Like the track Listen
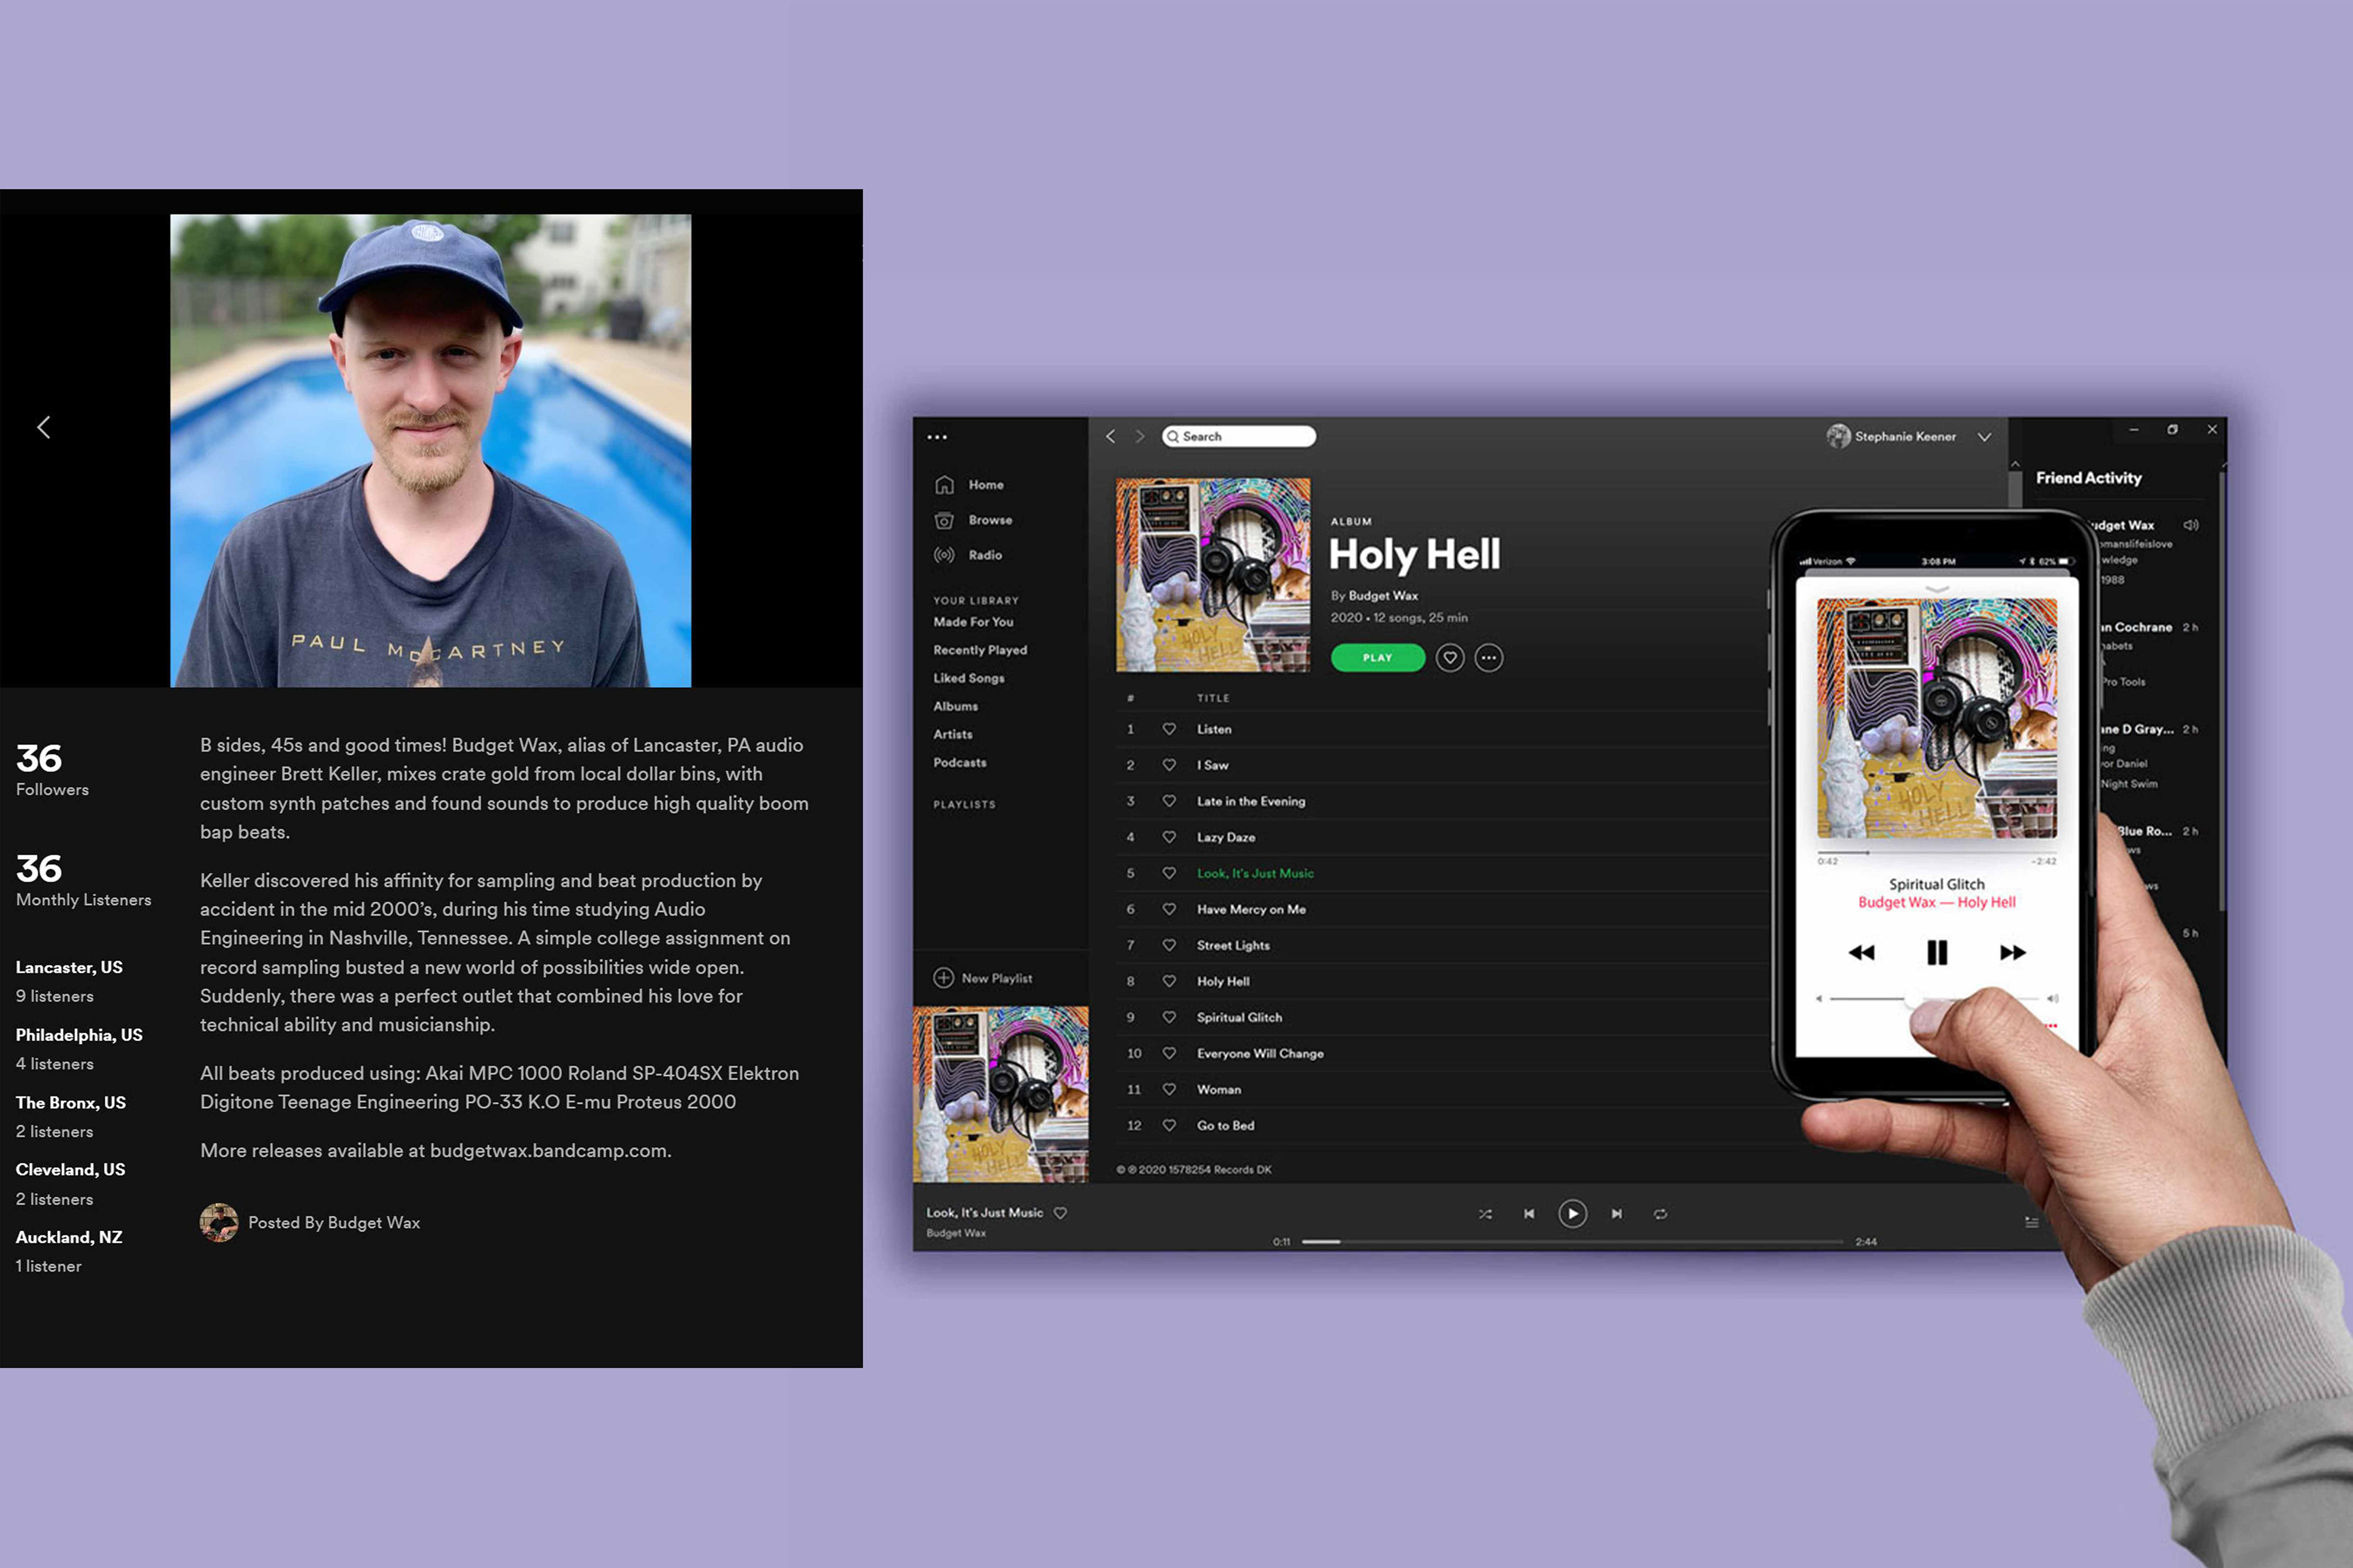 tap(1169, 729)
